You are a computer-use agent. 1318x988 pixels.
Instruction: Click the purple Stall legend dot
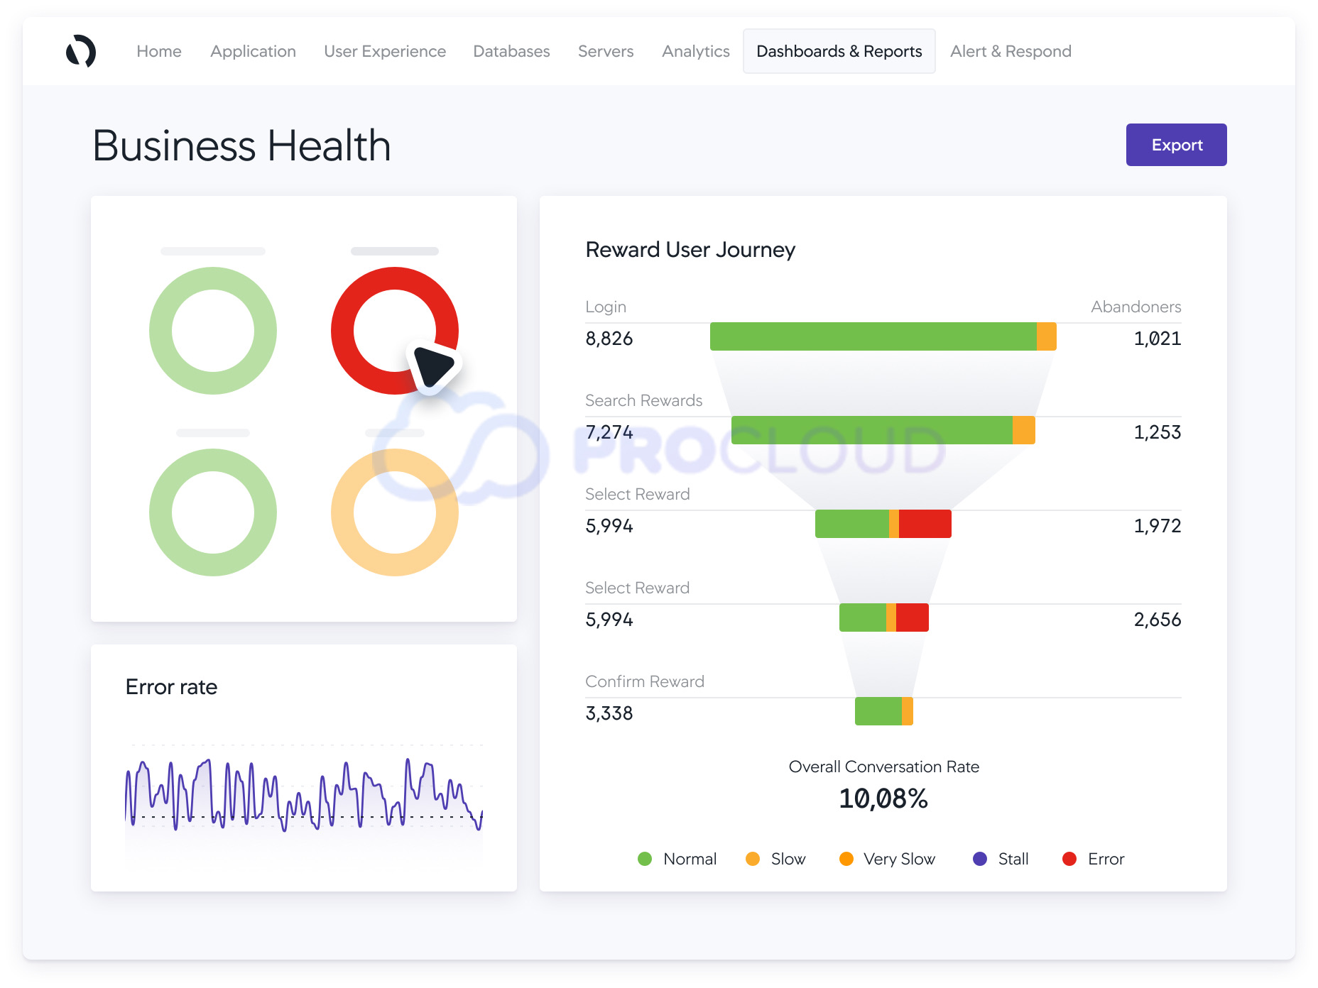click(x=980, y=859)
